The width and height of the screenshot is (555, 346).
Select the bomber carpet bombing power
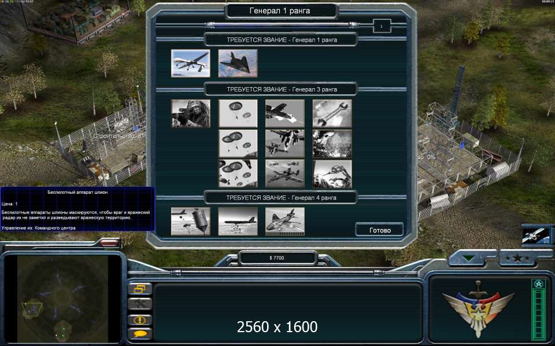coord(238,221)
